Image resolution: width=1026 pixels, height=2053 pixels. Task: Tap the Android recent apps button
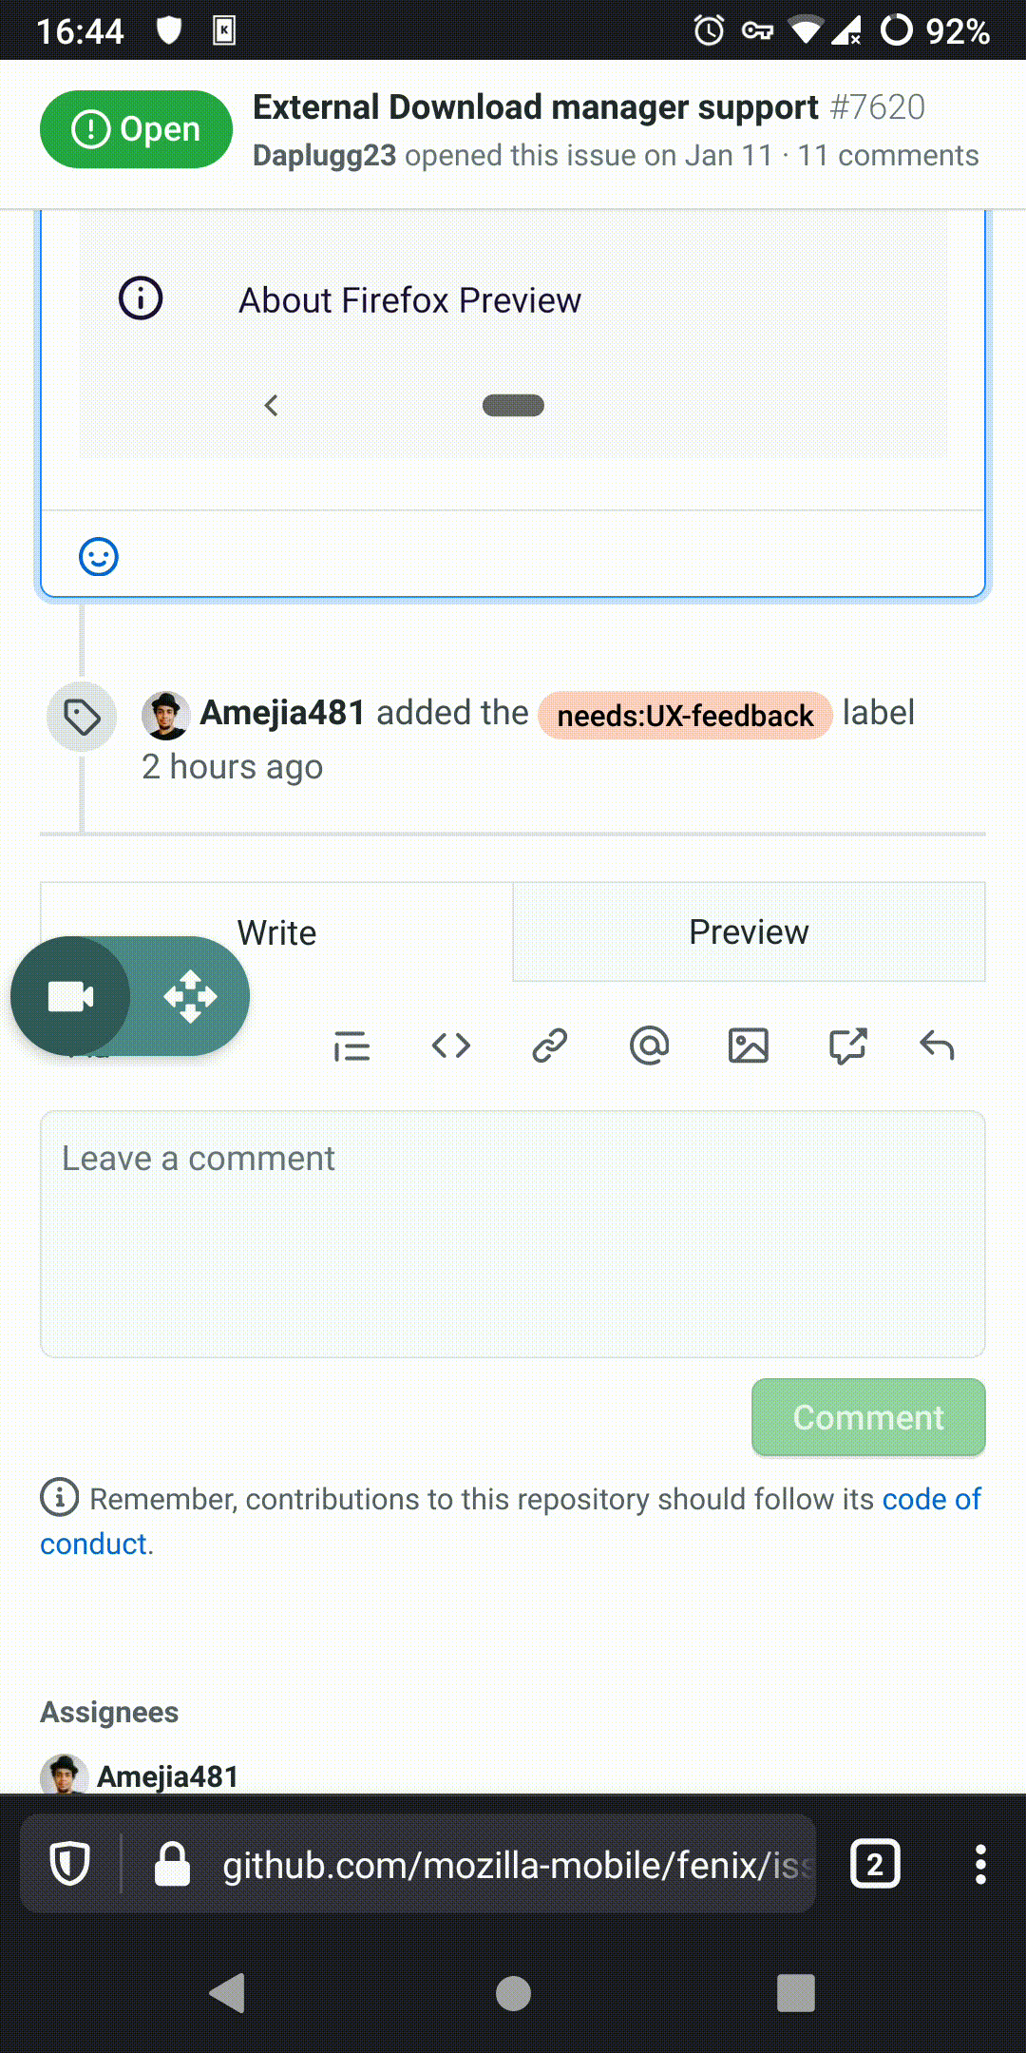(796, 1993)
